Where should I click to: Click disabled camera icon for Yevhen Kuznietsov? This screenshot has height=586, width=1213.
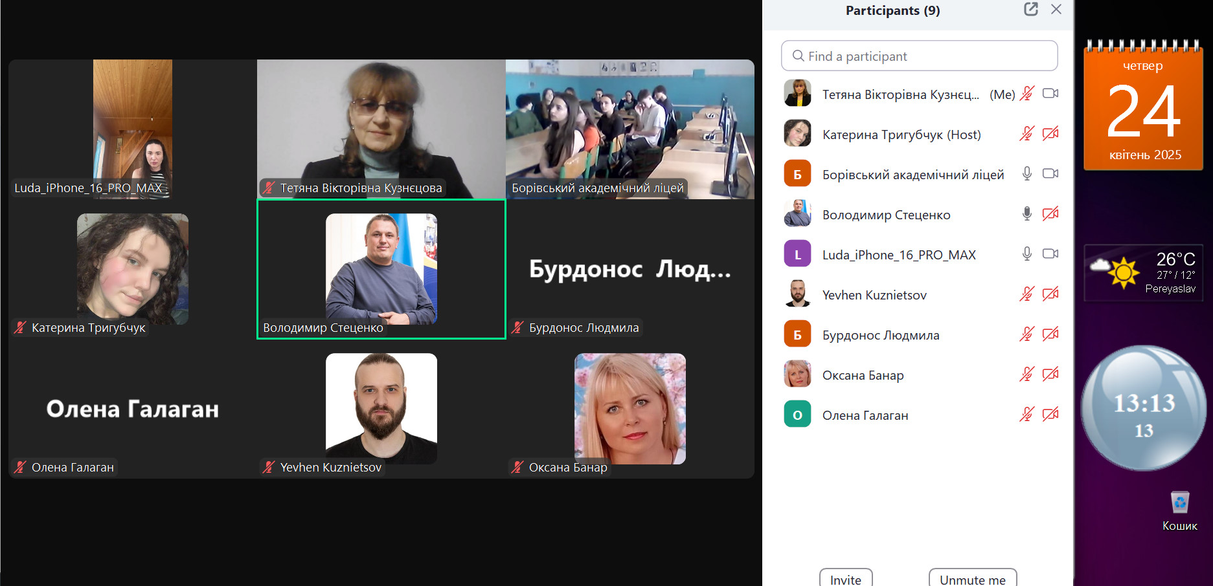(1050, 294)
